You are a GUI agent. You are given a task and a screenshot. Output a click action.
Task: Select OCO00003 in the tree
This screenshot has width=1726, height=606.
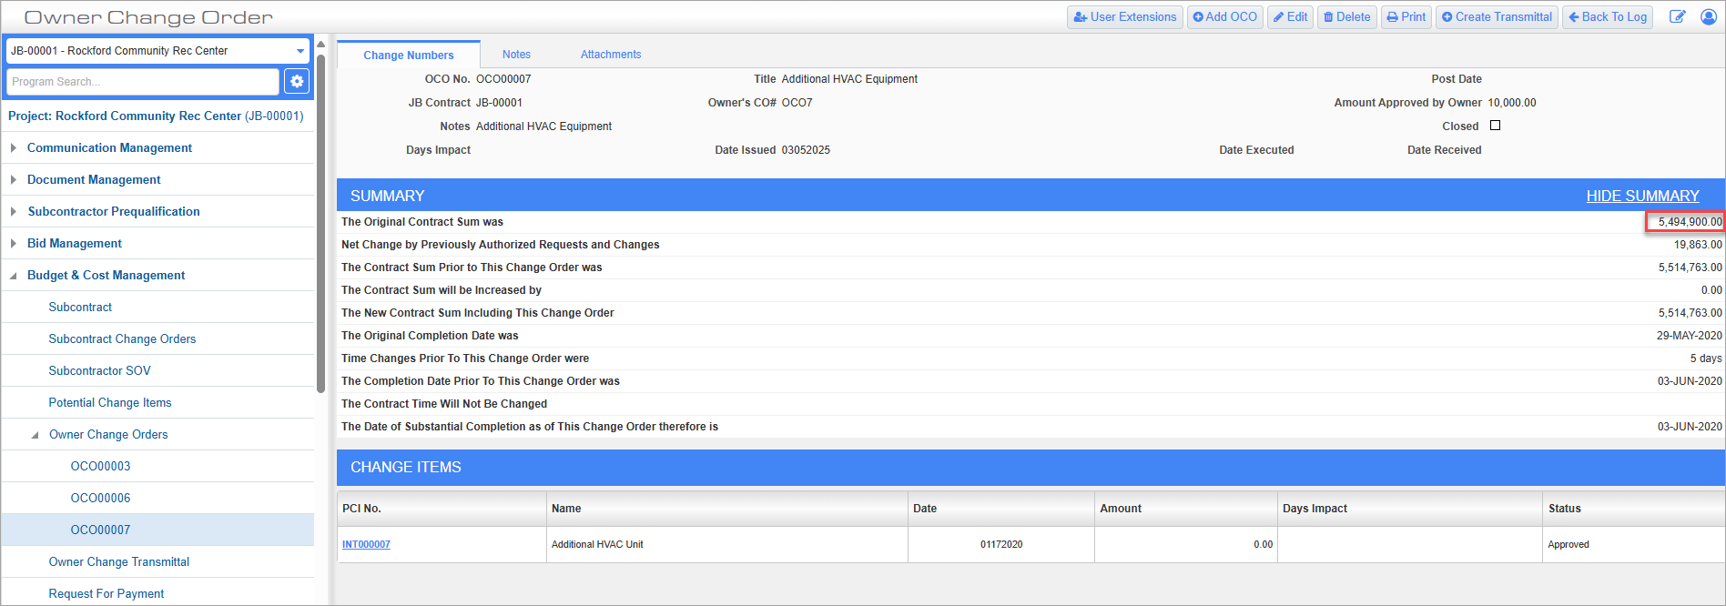(100, 466)
